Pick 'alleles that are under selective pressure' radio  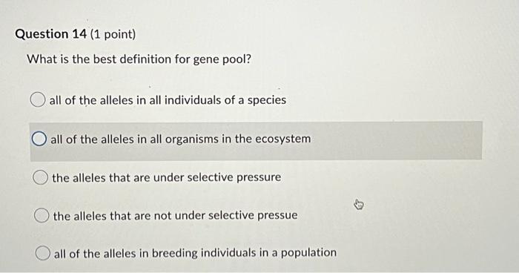click(40, 177)
